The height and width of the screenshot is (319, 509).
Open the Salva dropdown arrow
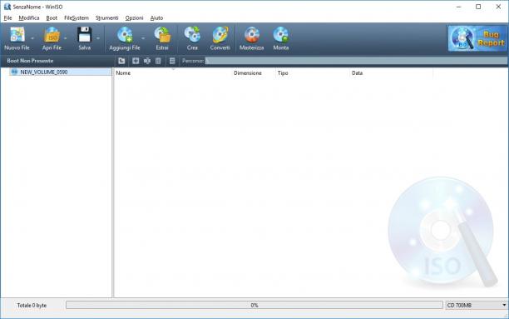98,38
